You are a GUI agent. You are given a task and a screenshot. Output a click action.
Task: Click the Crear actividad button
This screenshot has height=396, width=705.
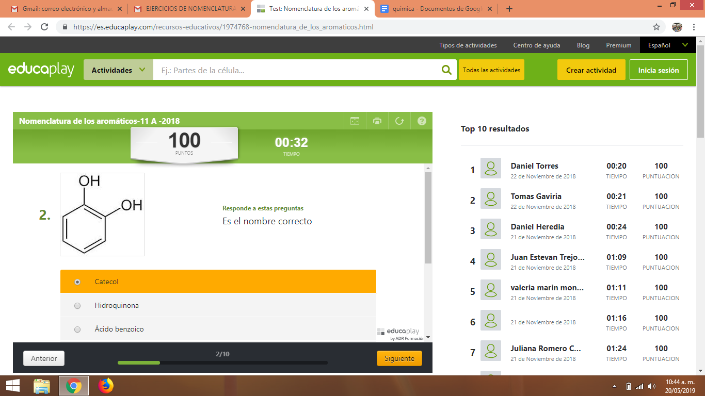(591, 70)
